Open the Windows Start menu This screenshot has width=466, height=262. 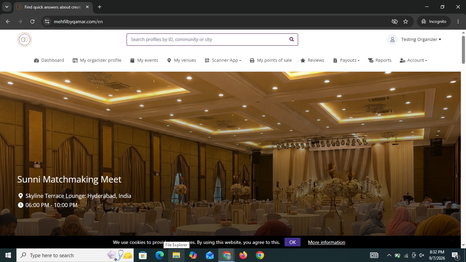point(8,255)
